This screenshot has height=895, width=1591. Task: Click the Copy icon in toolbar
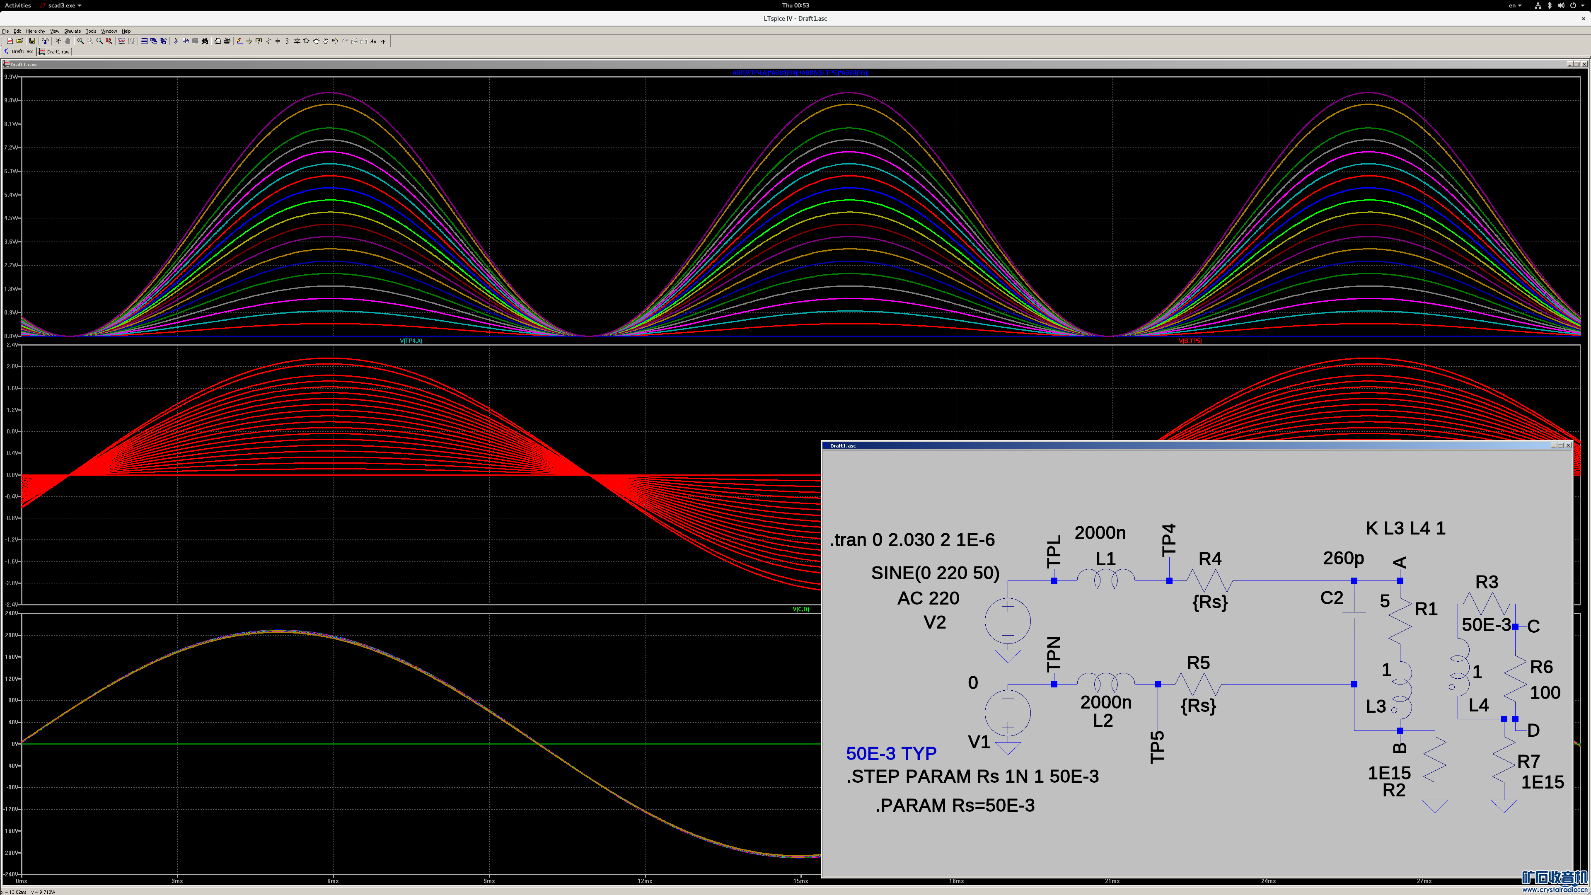[186, 41]
